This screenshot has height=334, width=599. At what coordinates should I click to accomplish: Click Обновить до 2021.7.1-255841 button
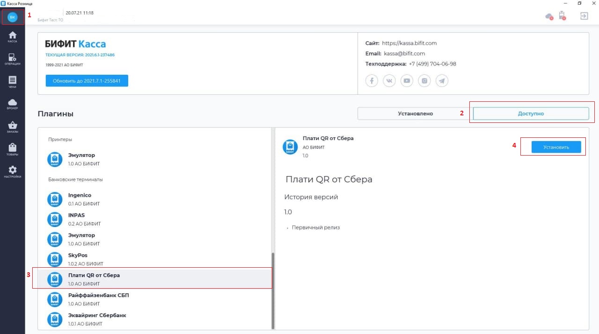tap(87, 81)
